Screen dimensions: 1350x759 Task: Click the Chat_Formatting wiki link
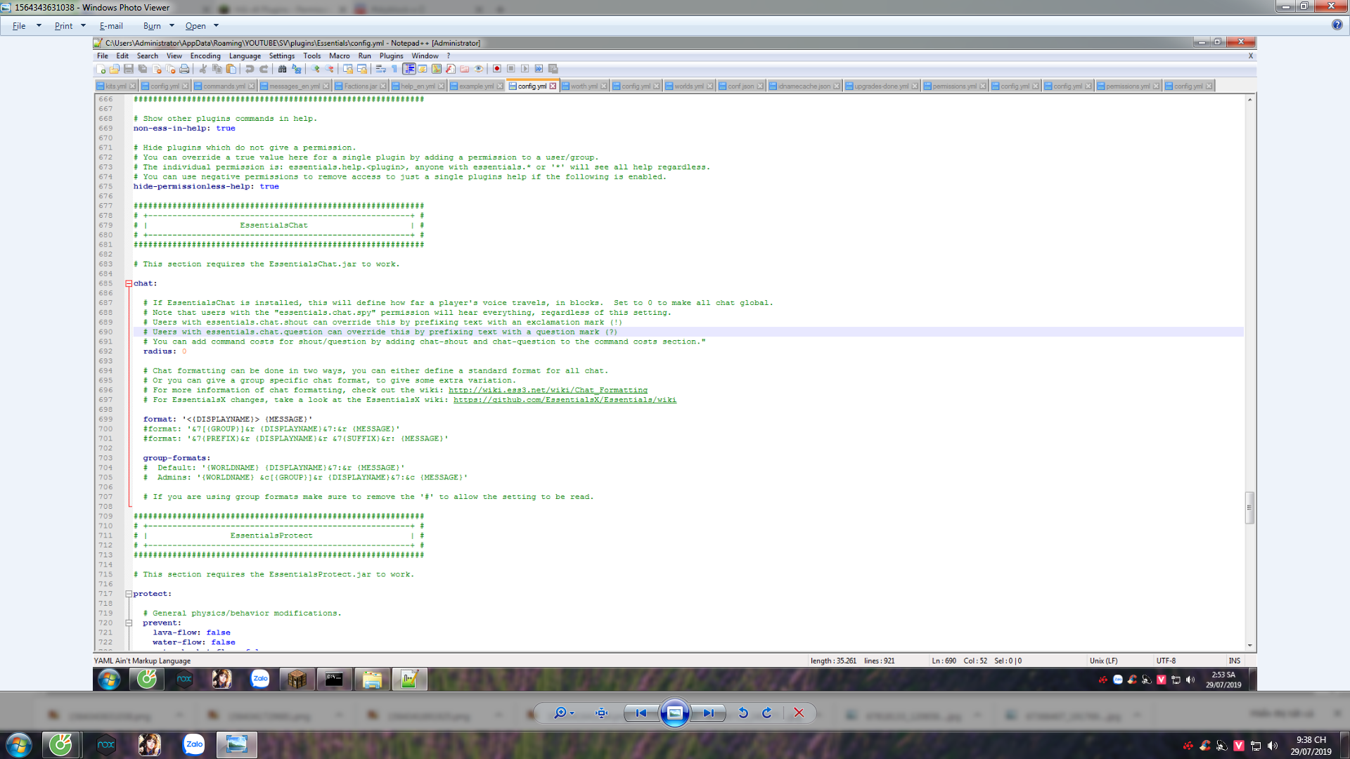(548, 390)
